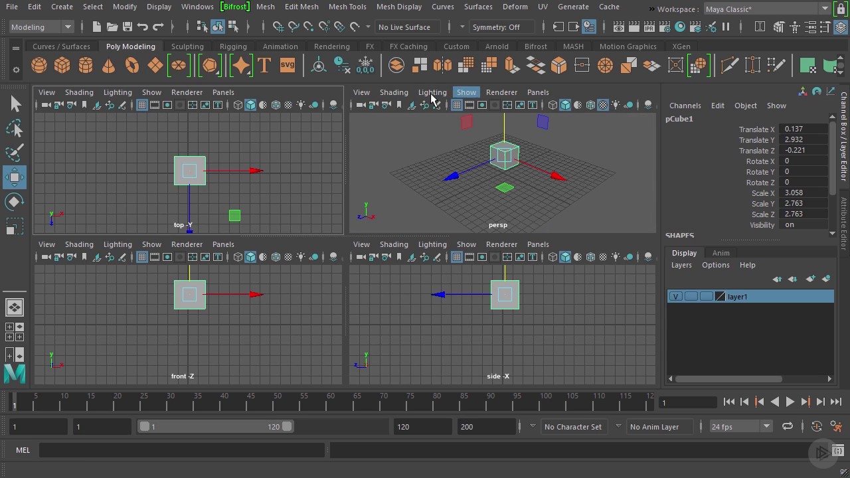The image size is (850, 478).
Task: Enable auto keyframe toggle
Action: click(817, 427)
